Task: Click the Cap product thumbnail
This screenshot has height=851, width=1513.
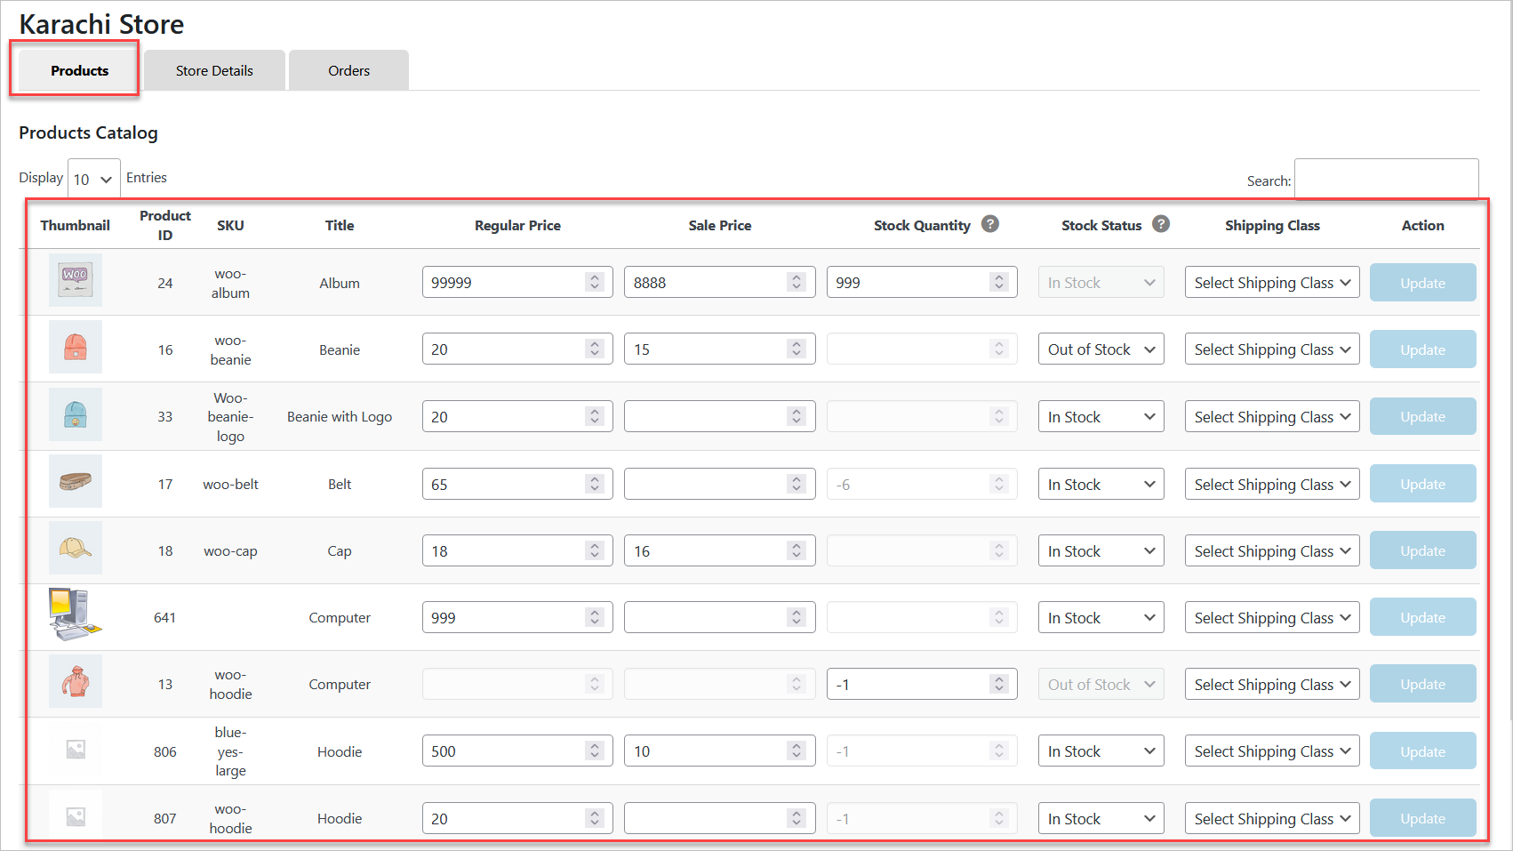Action: coord(76,549)
